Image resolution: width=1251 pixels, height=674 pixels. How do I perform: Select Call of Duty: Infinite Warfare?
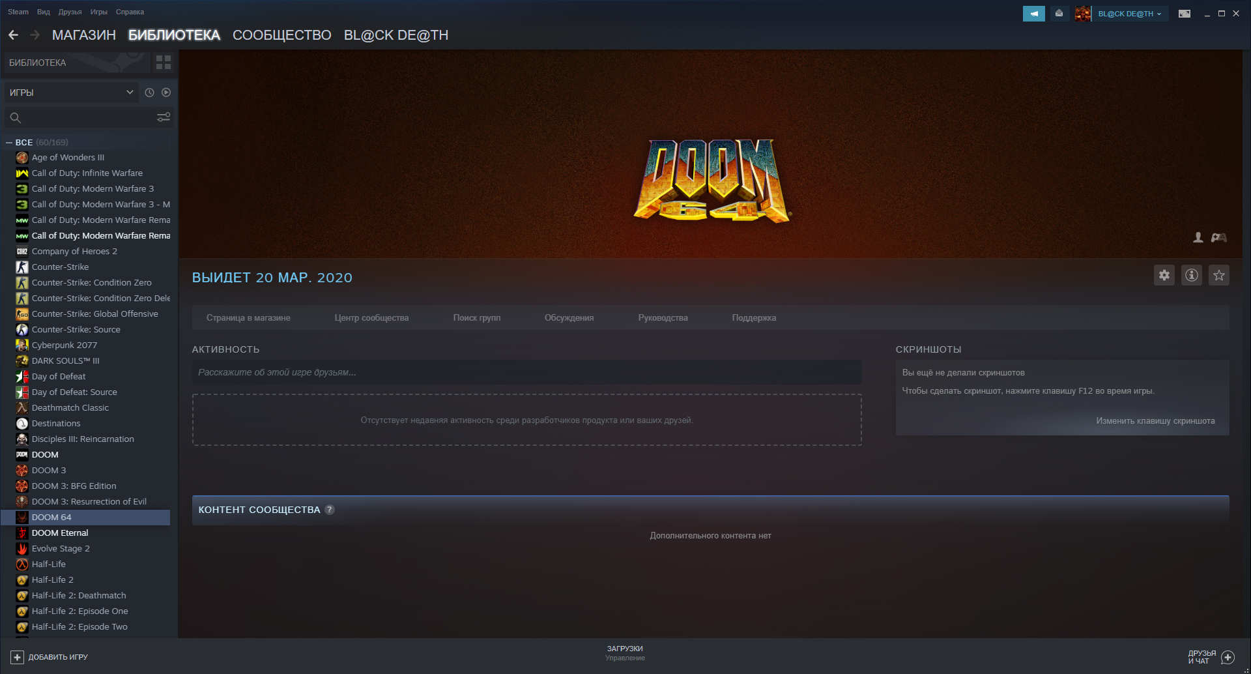[86, 173]
